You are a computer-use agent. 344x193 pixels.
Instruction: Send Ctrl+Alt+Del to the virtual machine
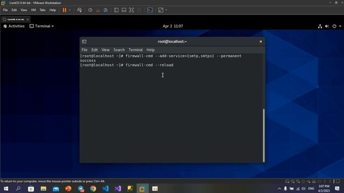coord(80,10)
